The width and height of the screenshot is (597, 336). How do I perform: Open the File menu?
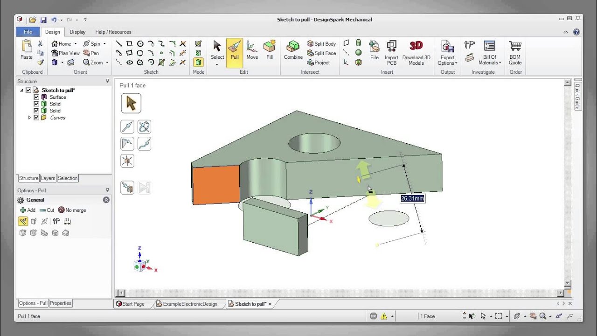(x=28, y=32)
